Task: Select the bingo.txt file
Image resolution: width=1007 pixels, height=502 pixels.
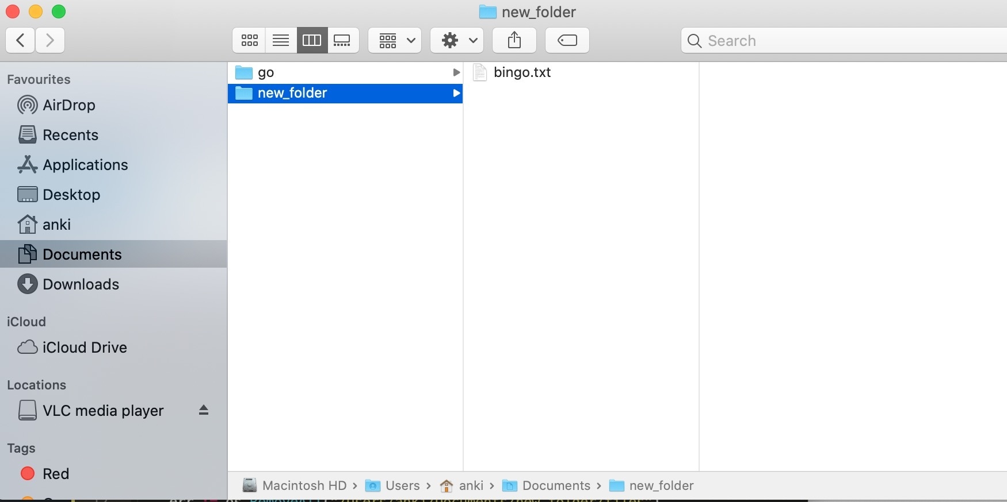Action: pyautogui.click(x=581, y=72)
